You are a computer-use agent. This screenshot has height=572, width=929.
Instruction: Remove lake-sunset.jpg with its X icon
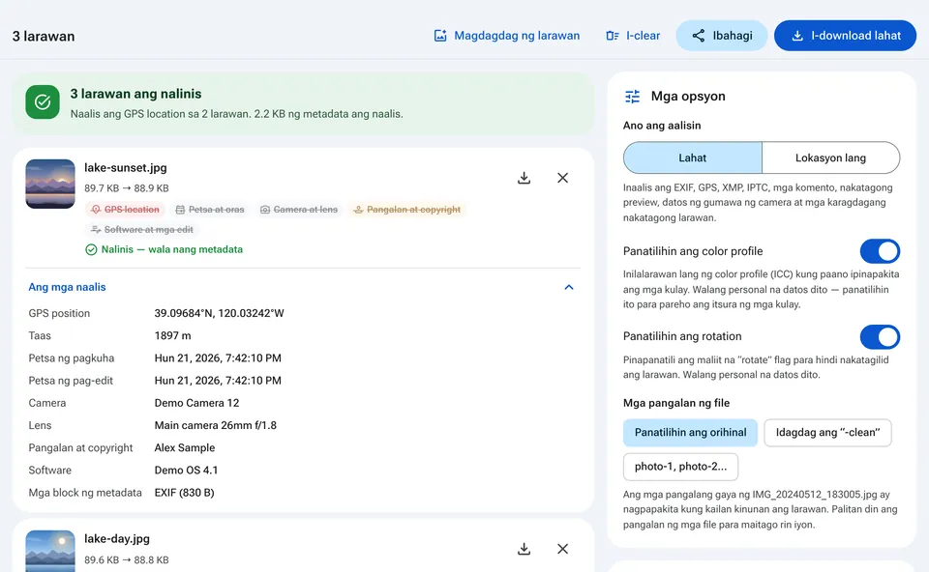[563, 178]
